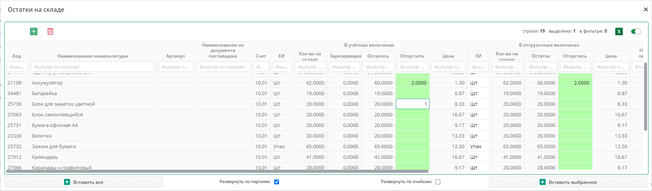
Task: Click the green add row plus icon
Action: point(34,31)
